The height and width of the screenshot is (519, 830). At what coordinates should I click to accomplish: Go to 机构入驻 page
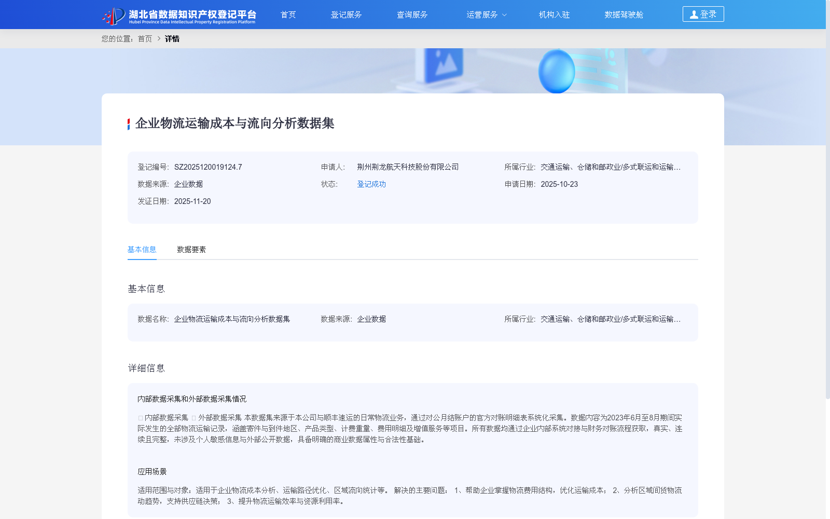pyautogui.click(x=554, y=15)
